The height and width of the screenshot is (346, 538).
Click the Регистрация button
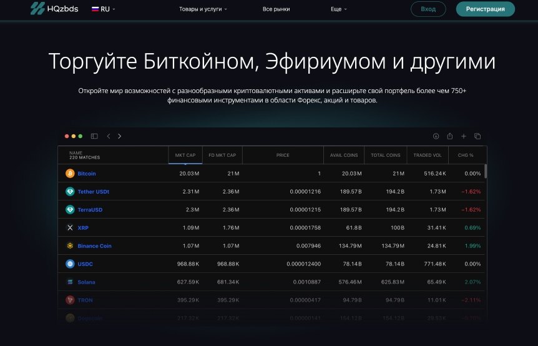point(485,9)
